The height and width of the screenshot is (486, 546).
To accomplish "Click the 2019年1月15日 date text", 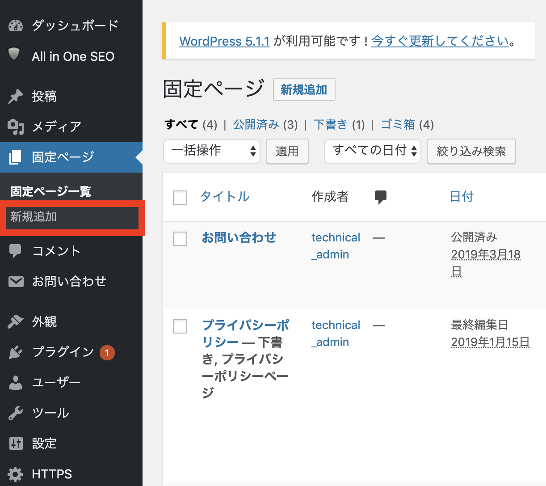I will (491, 342).
